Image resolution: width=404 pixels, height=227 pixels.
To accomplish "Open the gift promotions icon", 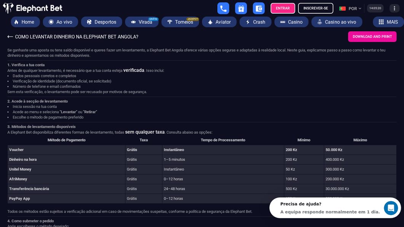I will point(241,8).
